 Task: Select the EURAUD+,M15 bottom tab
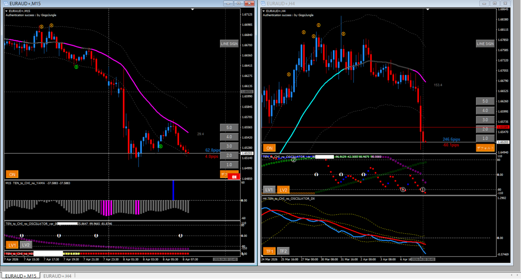(21, 276)
